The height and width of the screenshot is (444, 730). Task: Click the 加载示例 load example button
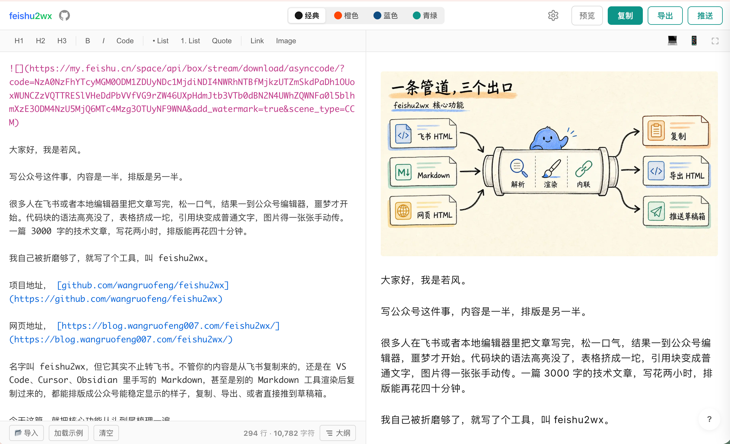68,433
